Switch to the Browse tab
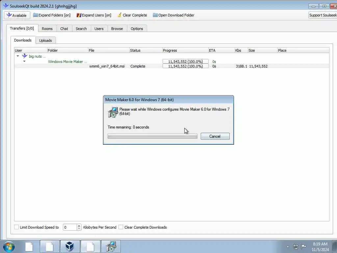 (117, 29)
